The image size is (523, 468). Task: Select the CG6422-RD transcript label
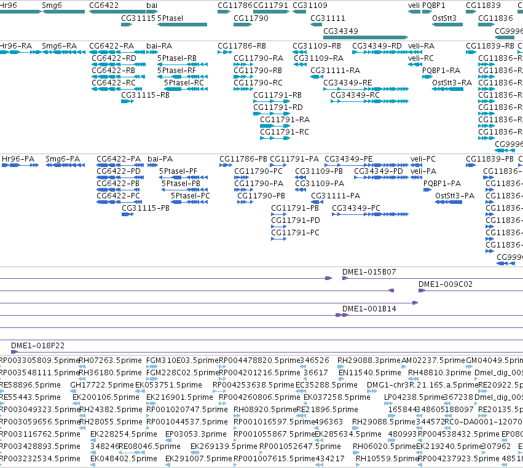point(114,58)
